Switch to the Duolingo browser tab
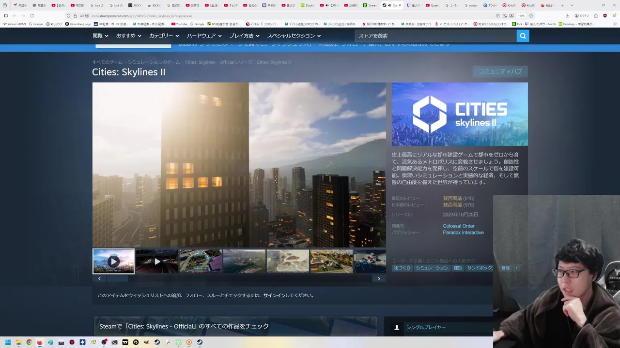Viewport: 620px width, 348px height. pyautogui.click(x=308, y=5)
